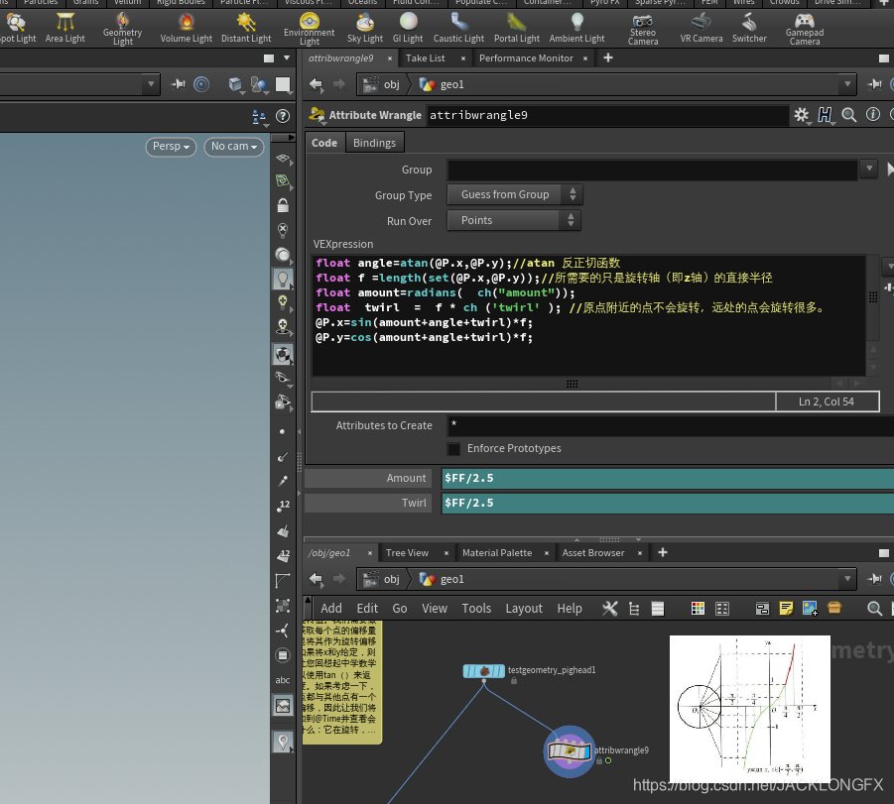894x804 pixels.
Task: Open the No cam camera dropdown
Action: (234, 147)
